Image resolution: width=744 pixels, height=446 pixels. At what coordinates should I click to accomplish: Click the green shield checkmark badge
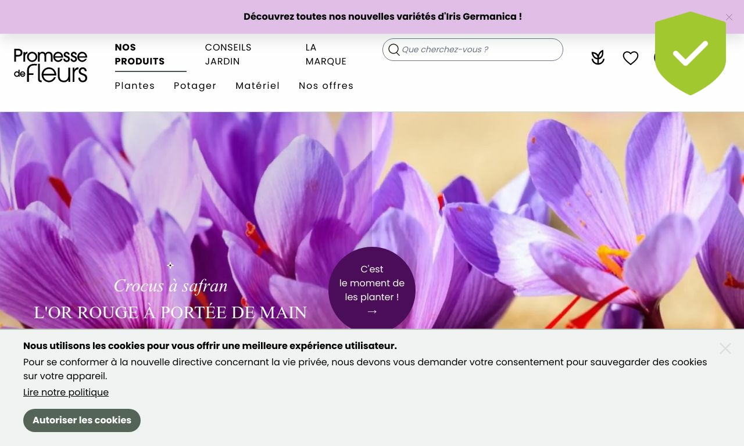pos(691,53)
